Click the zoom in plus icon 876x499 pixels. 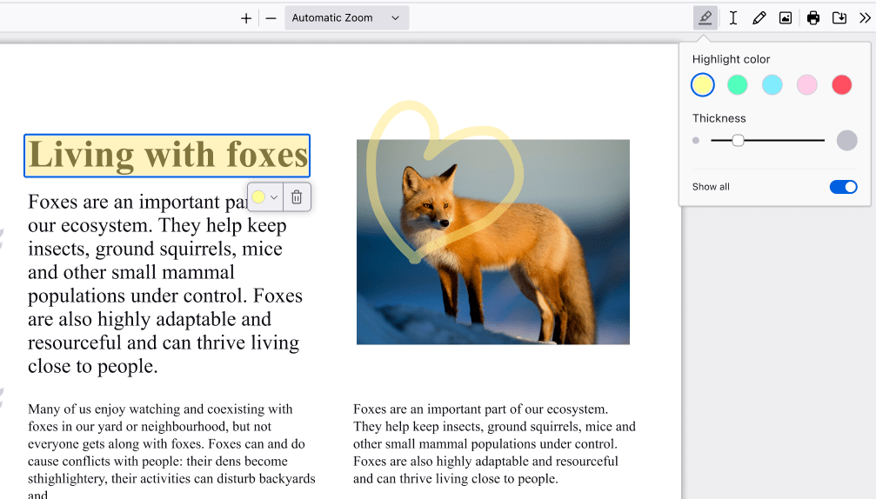[246, 18]
